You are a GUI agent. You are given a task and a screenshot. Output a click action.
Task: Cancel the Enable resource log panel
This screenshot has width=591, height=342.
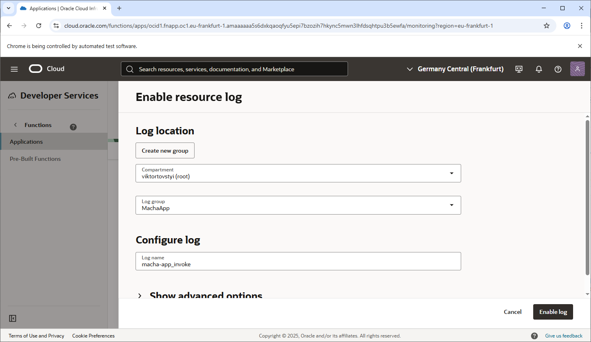click(x=512, y=312)
